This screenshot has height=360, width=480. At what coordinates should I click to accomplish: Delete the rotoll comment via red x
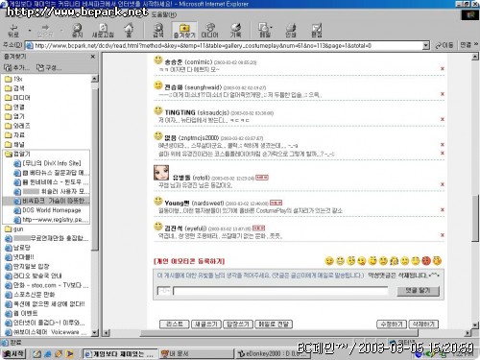tap(443, 184)
